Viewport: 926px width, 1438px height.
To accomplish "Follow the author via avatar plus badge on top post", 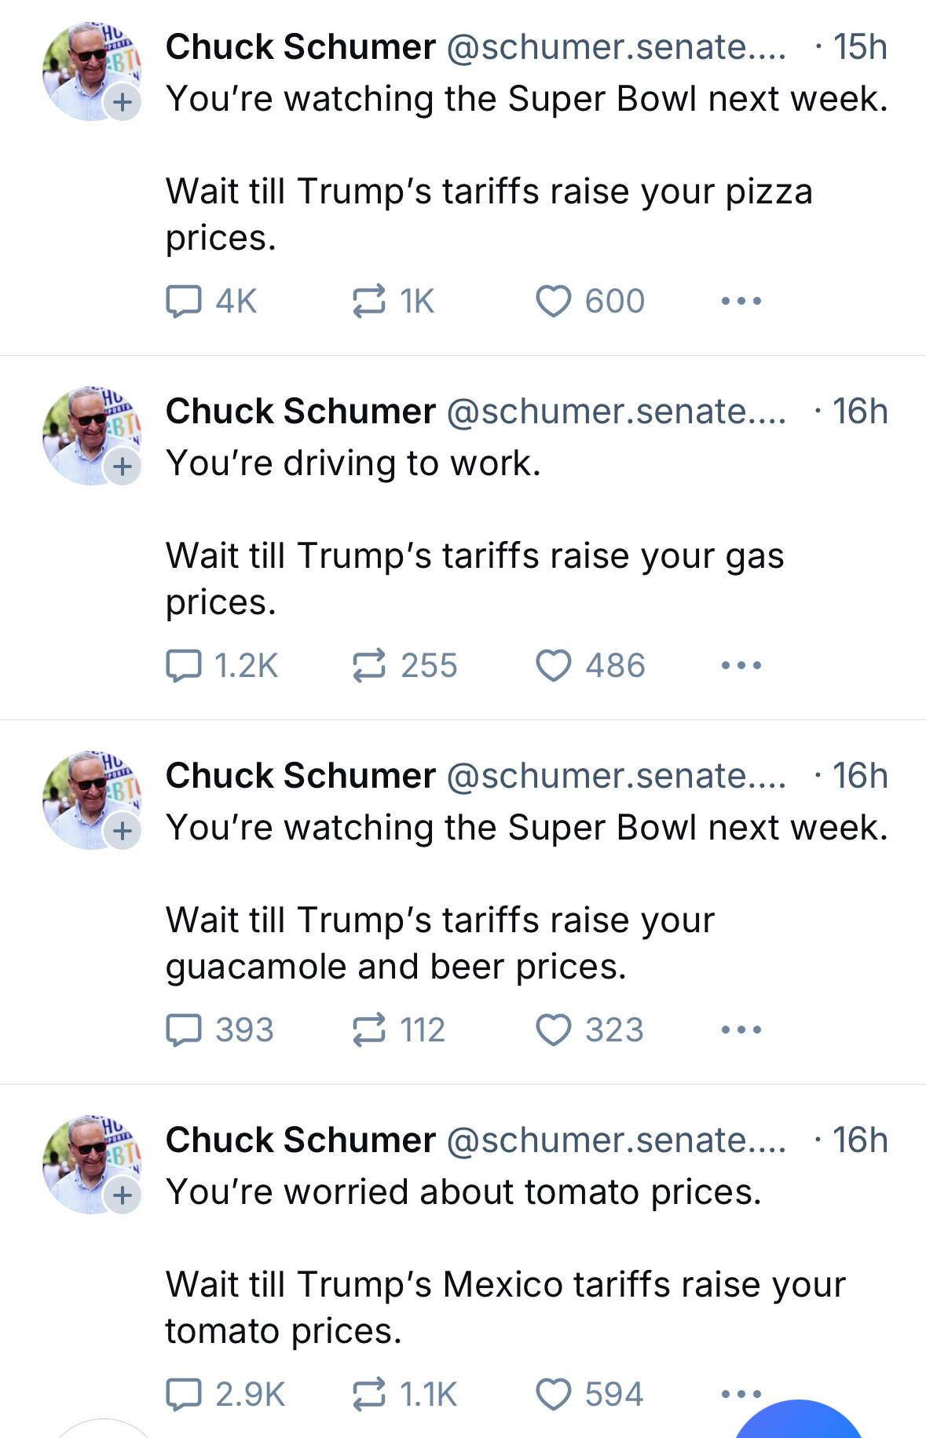I will pos(123,102).
